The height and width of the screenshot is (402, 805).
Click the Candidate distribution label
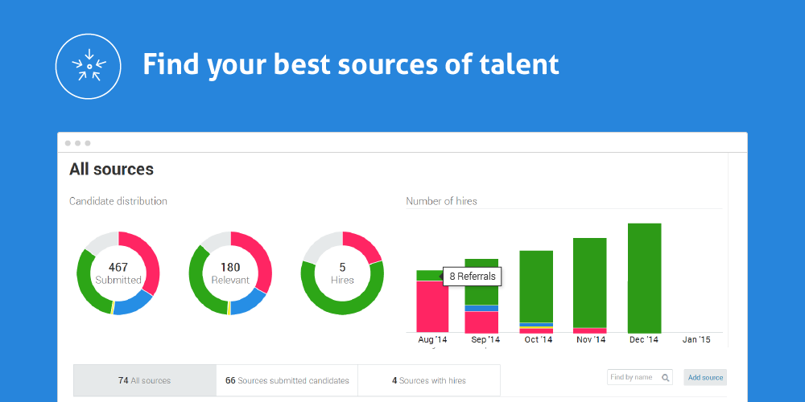pyautogui.click(x=118, y=201)
